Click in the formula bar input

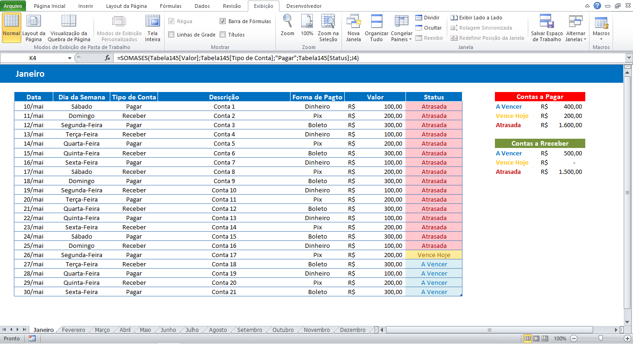[370, 58]
